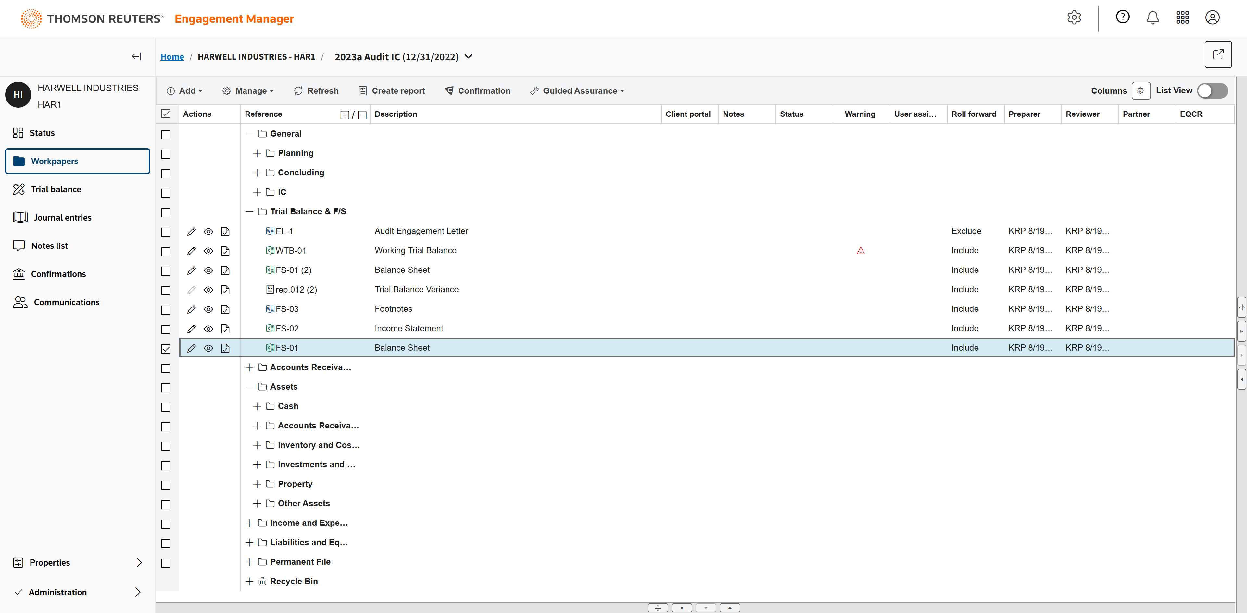
Task: Toggle the List View switch
Action: (1212, 91)
